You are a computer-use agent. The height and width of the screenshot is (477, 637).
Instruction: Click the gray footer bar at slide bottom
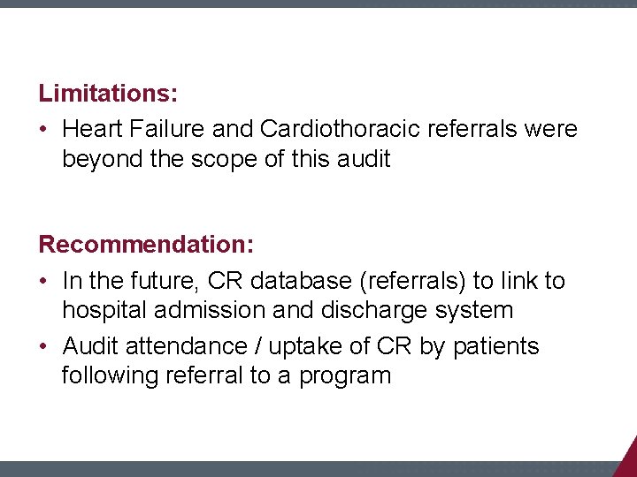coord(309,469)
